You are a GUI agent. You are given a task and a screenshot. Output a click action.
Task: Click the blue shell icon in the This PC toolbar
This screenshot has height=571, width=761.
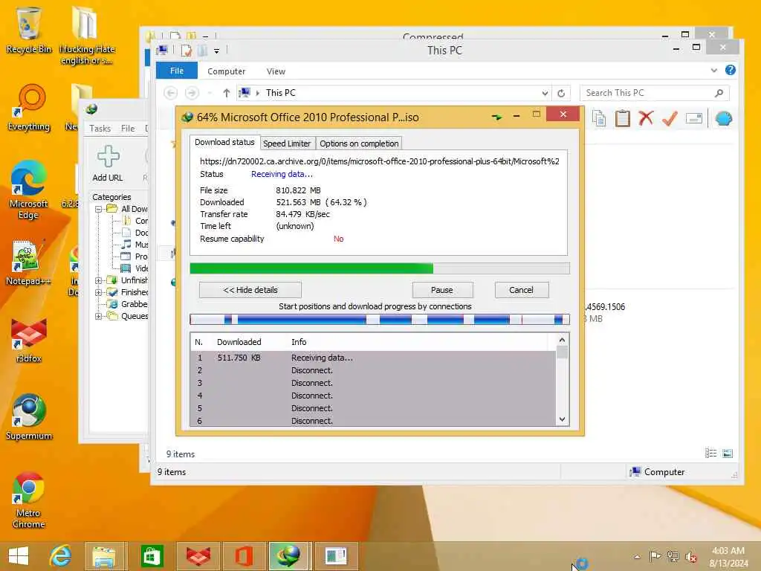723,118
